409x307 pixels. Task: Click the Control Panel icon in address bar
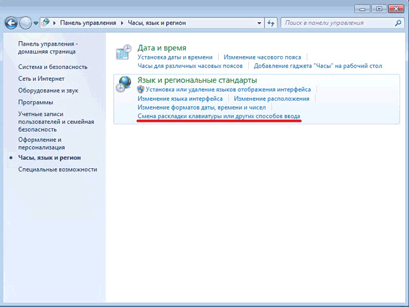pos(46,22)
